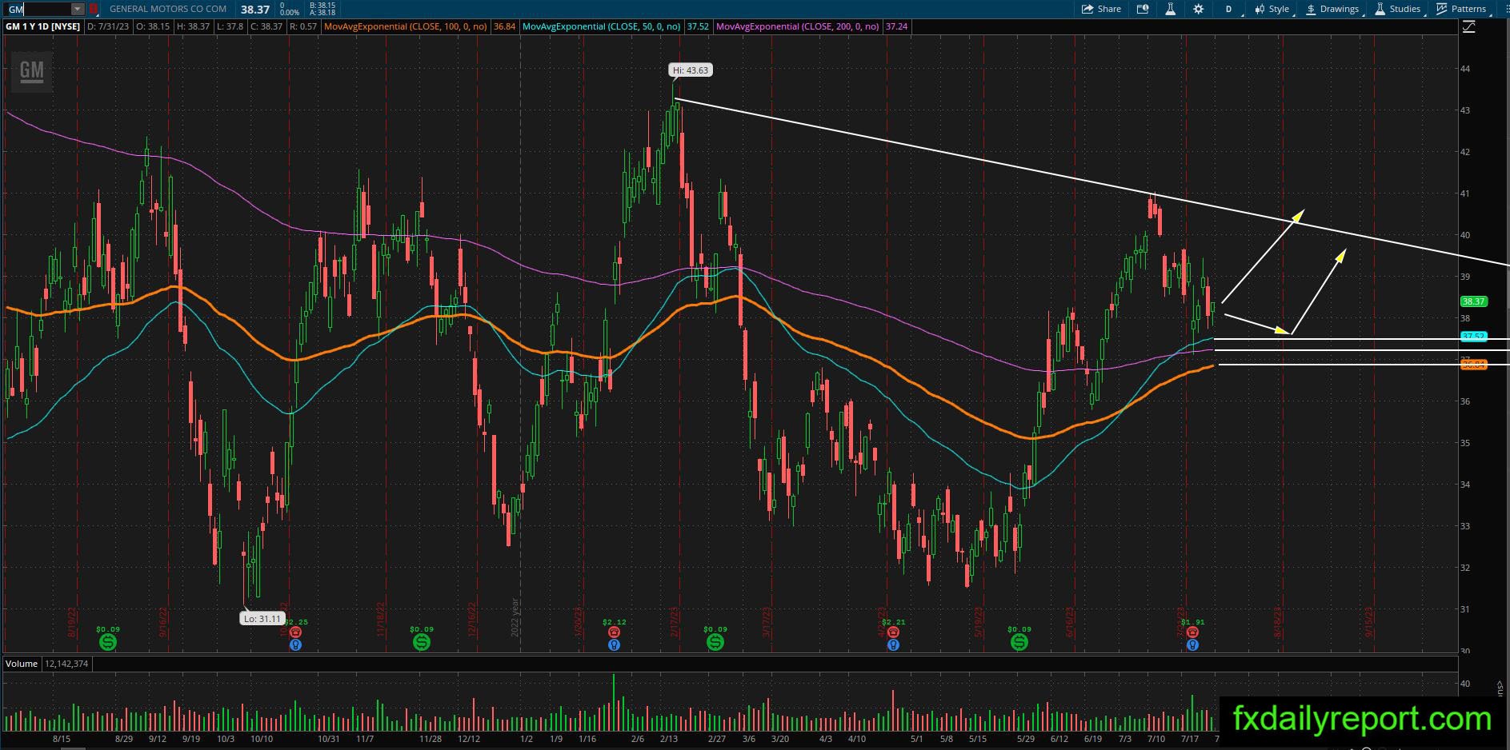The width and height of the screenshot is (1510, 750).
Task: Click the green 38.37 last price tag
Action: 1473,301
